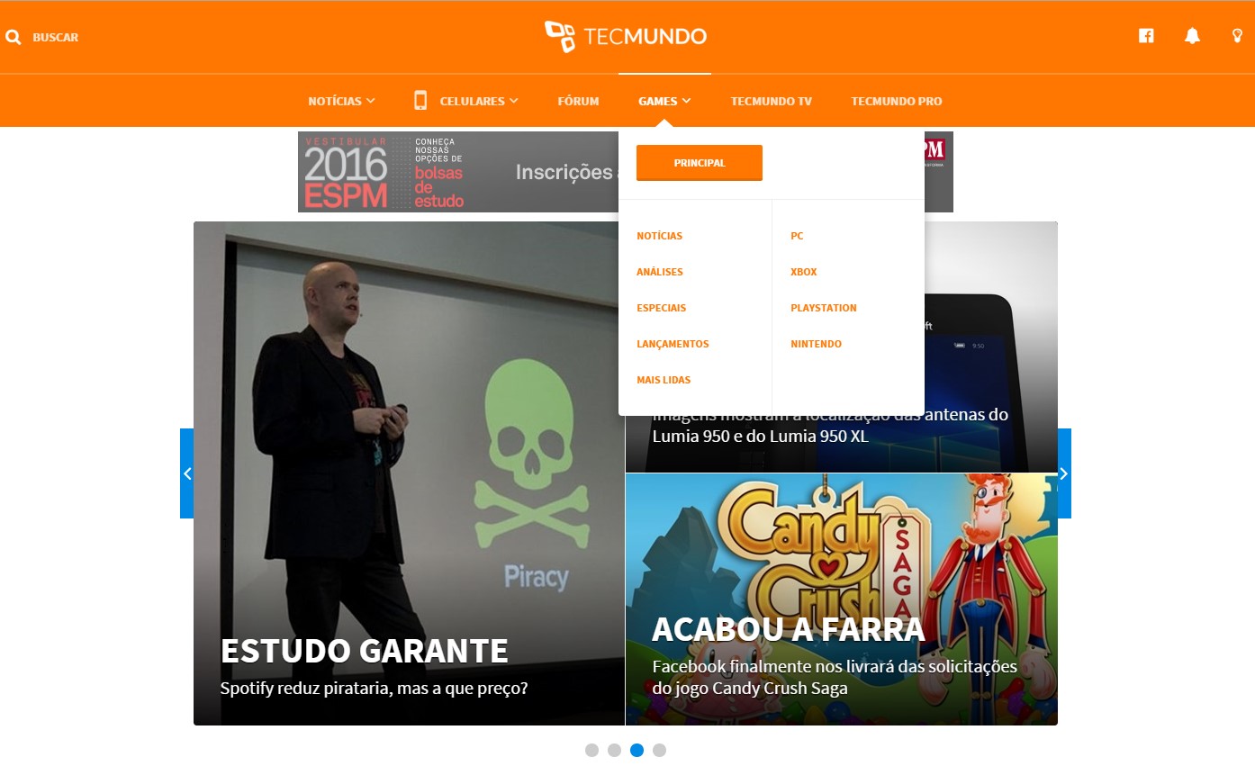The image size is (1255, 775).
Task: Open the Buscar search field
Action: (55, 37)
